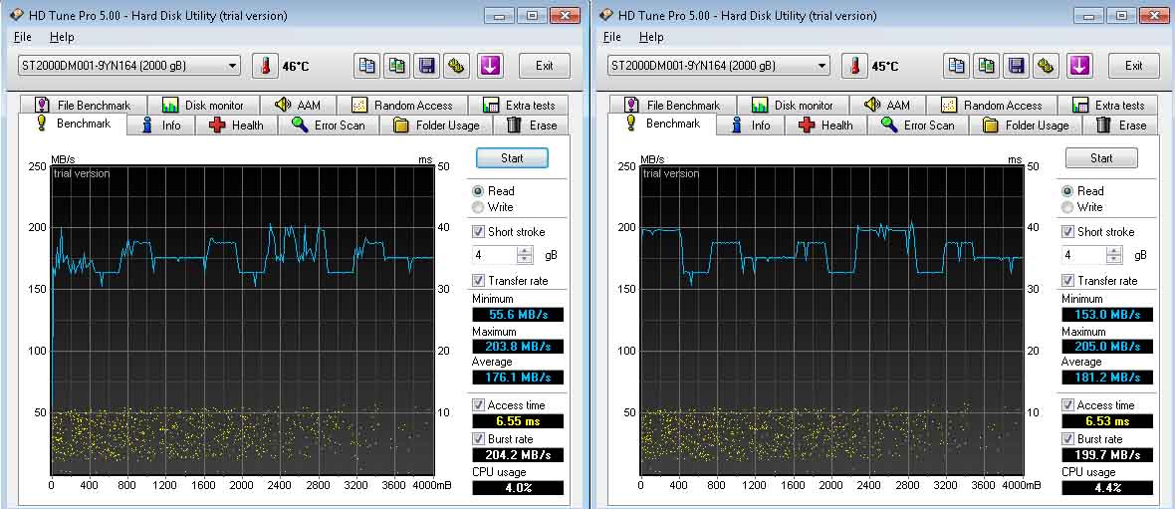Click the thermometer temperature icon in right window
The width and height of the screenshot is (1175, 509).
854,66
